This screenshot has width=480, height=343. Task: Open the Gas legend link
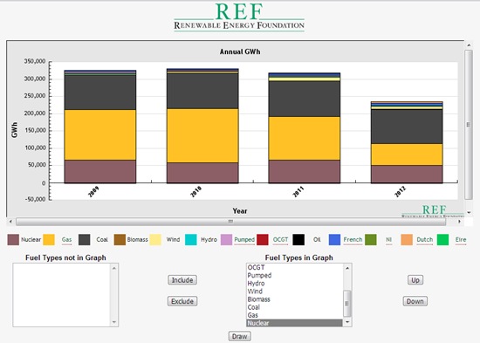[x=66, y=240]
